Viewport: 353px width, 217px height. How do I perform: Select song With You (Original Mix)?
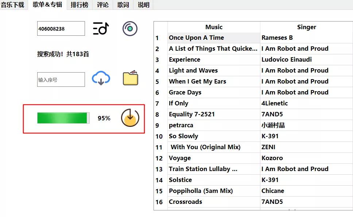(x=214, y=147)
